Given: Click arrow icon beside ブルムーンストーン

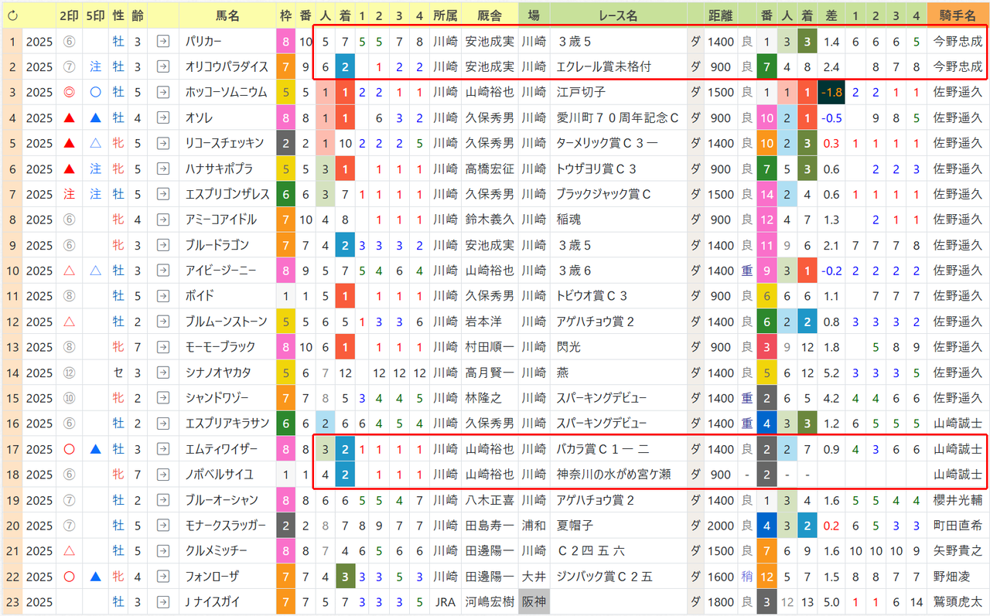Looking at the screenshot, I should click(163, 322).
